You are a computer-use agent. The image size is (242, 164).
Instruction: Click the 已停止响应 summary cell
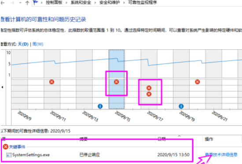point(90,155)
